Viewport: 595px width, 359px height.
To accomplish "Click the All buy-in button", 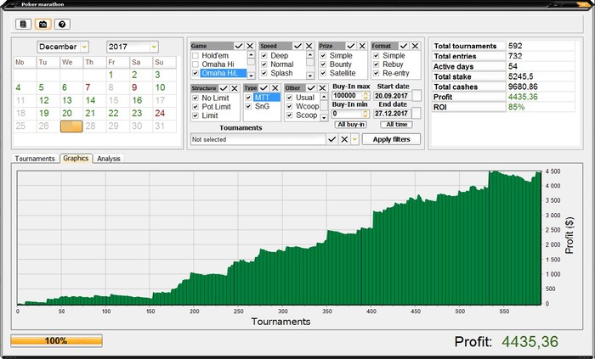I will coord(350,125).
